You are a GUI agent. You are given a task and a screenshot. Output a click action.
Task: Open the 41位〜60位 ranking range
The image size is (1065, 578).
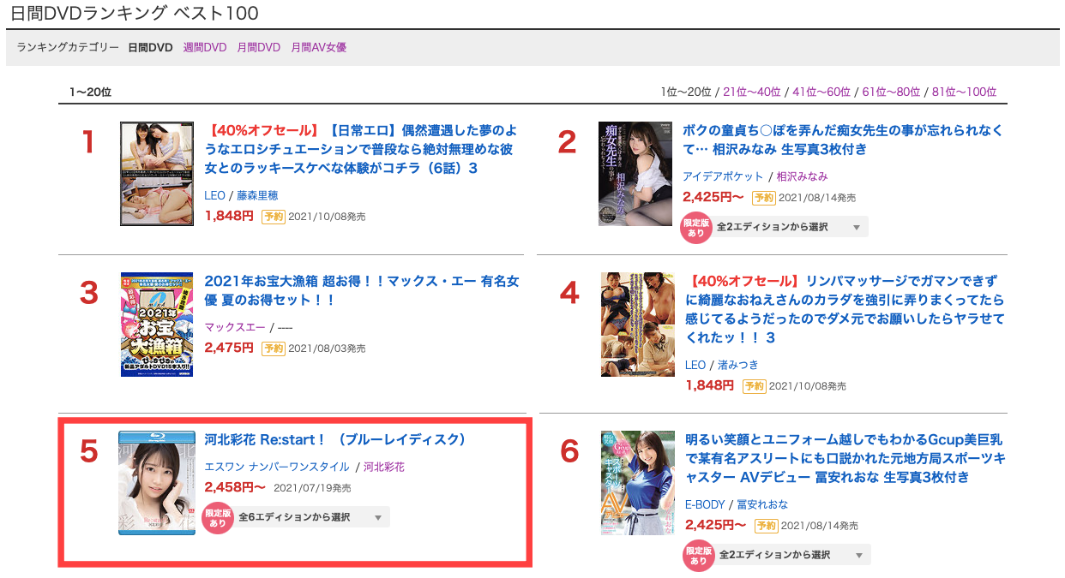(821, 92)
